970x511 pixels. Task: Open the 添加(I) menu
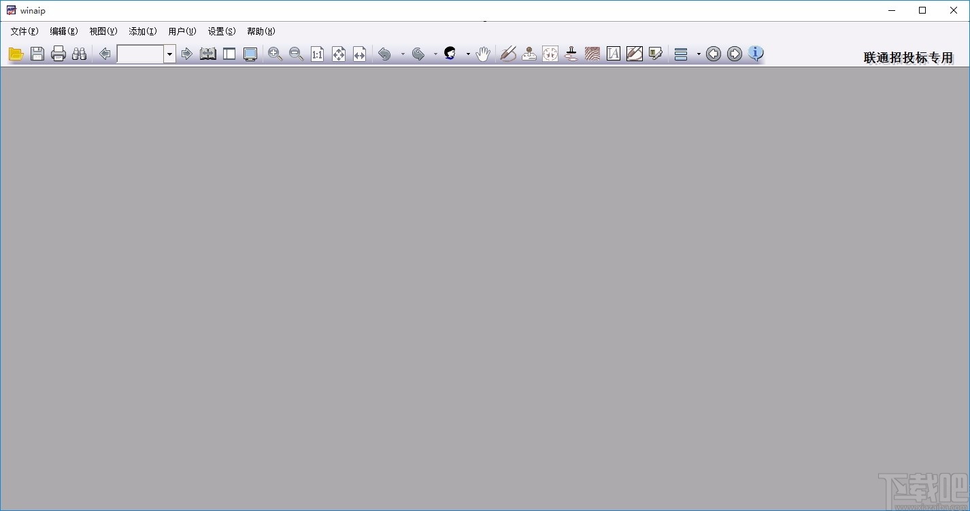click(143, 31)
